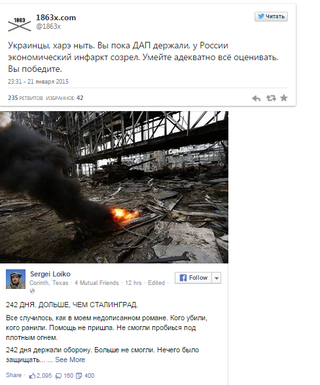320x385 pixels.
Task: Open the Follow button dropdown arrow
Action: tap(217, 278)
